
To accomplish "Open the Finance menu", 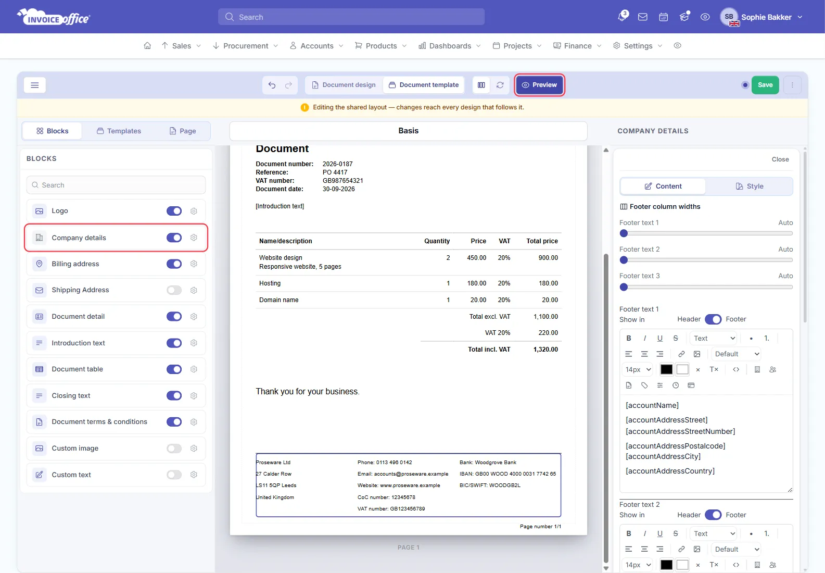I will tap(577, 46).
